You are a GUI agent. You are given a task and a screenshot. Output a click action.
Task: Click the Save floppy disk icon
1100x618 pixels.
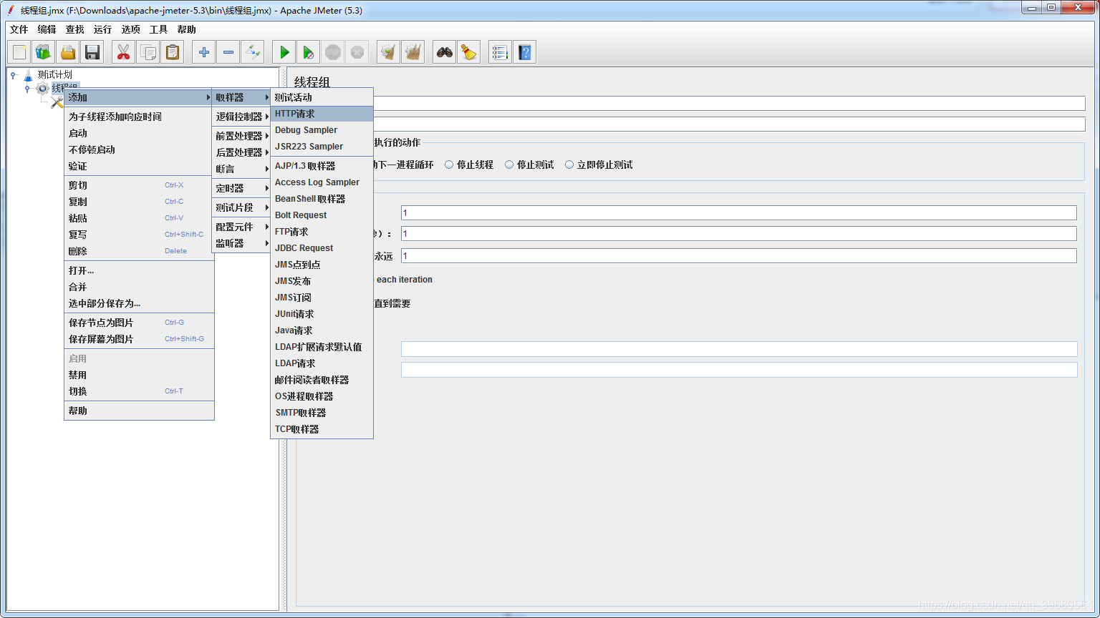(x=92, y=52)
